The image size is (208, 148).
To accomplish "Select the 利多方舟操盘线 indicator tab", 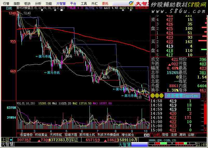I will point(108,135).
